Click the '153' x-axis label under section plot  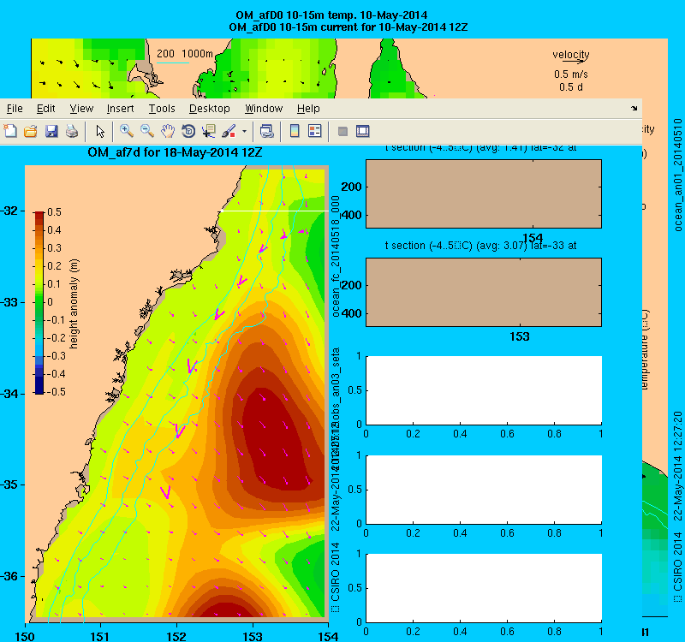(520, 336)
